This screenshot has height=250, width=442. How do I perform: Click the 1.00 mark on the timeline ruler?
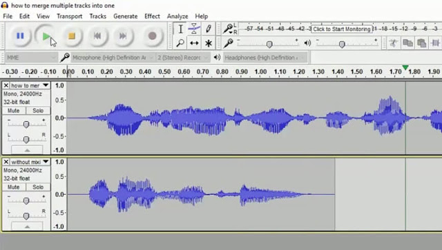coord(260,72)
